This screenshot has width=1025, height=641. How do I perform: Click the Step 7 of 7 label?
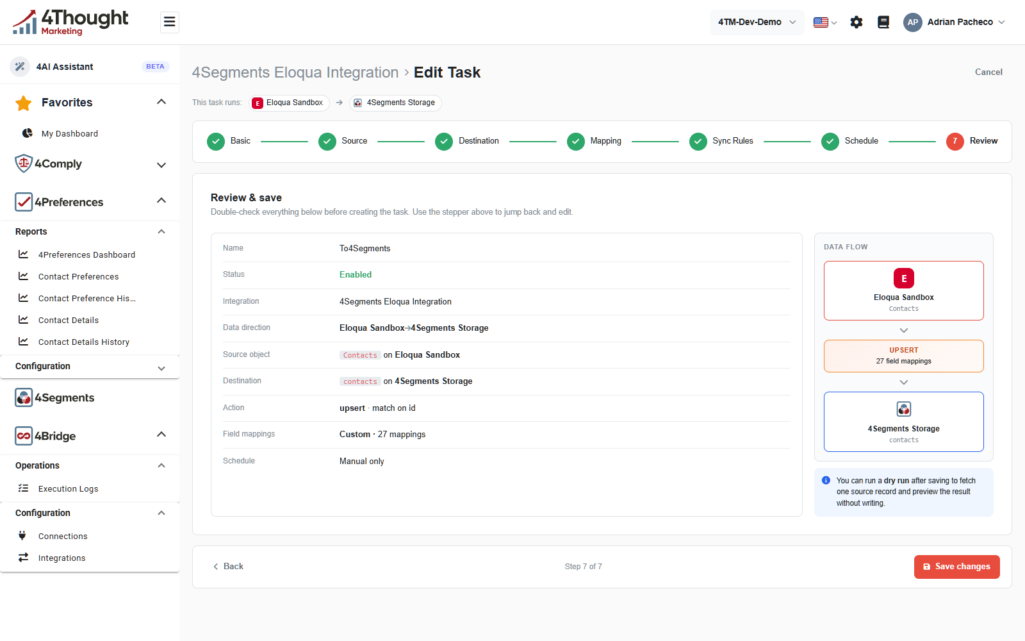click(584, 567)
